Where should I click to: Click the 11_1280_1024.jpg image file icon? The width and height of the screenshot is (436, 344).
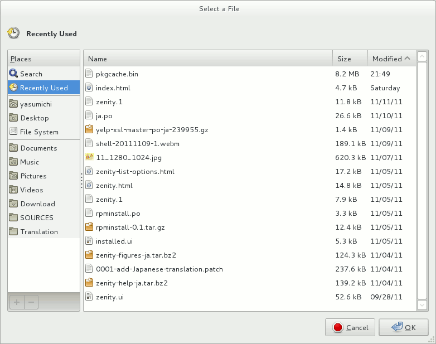pos(89,157)
